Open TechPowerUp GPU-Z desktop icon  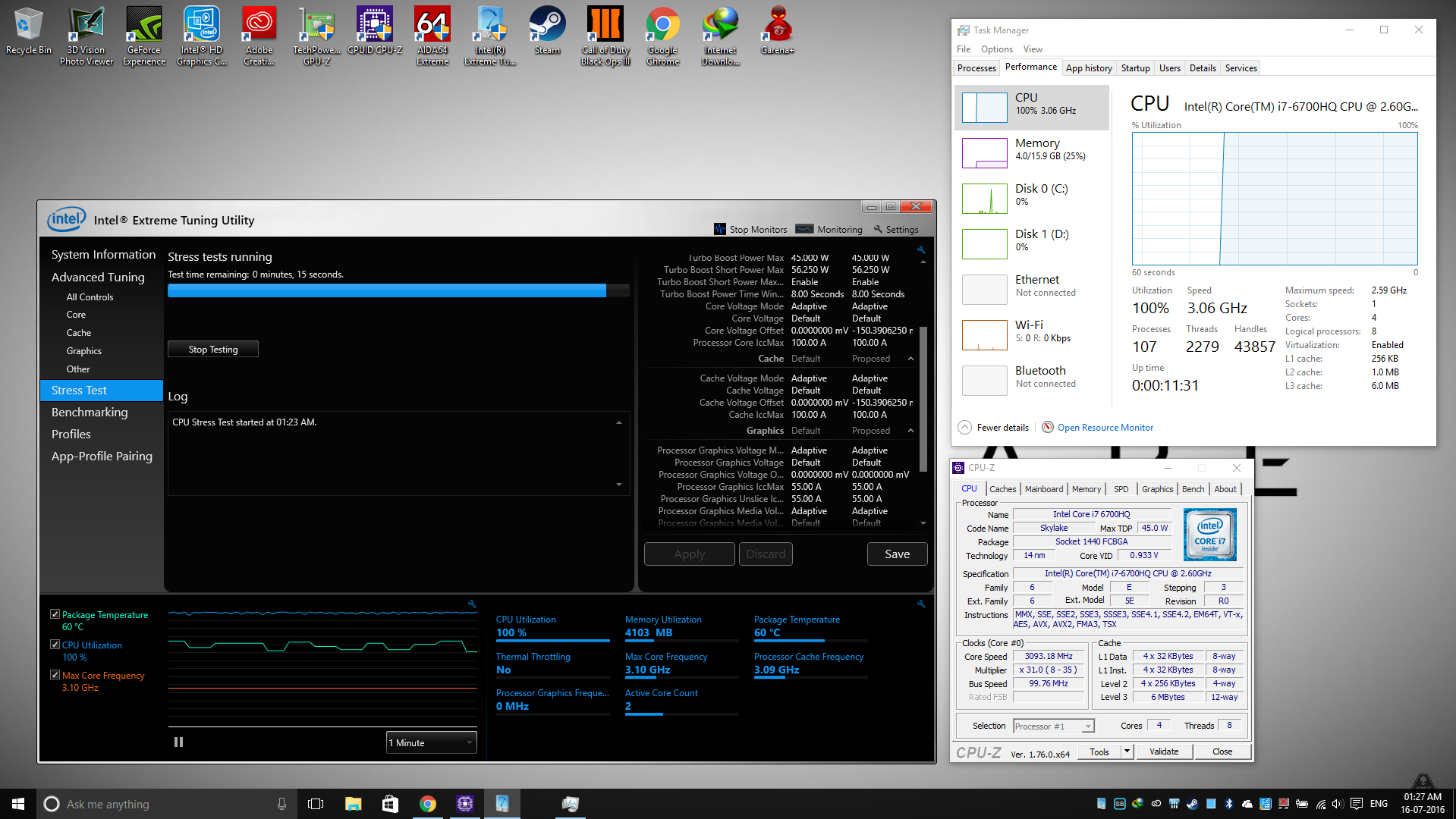[x=316, y=36]
